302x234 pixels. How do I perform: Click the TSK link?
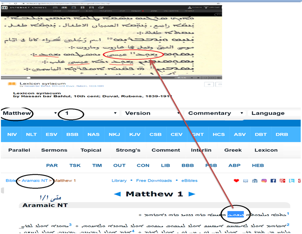pos(75,166)
